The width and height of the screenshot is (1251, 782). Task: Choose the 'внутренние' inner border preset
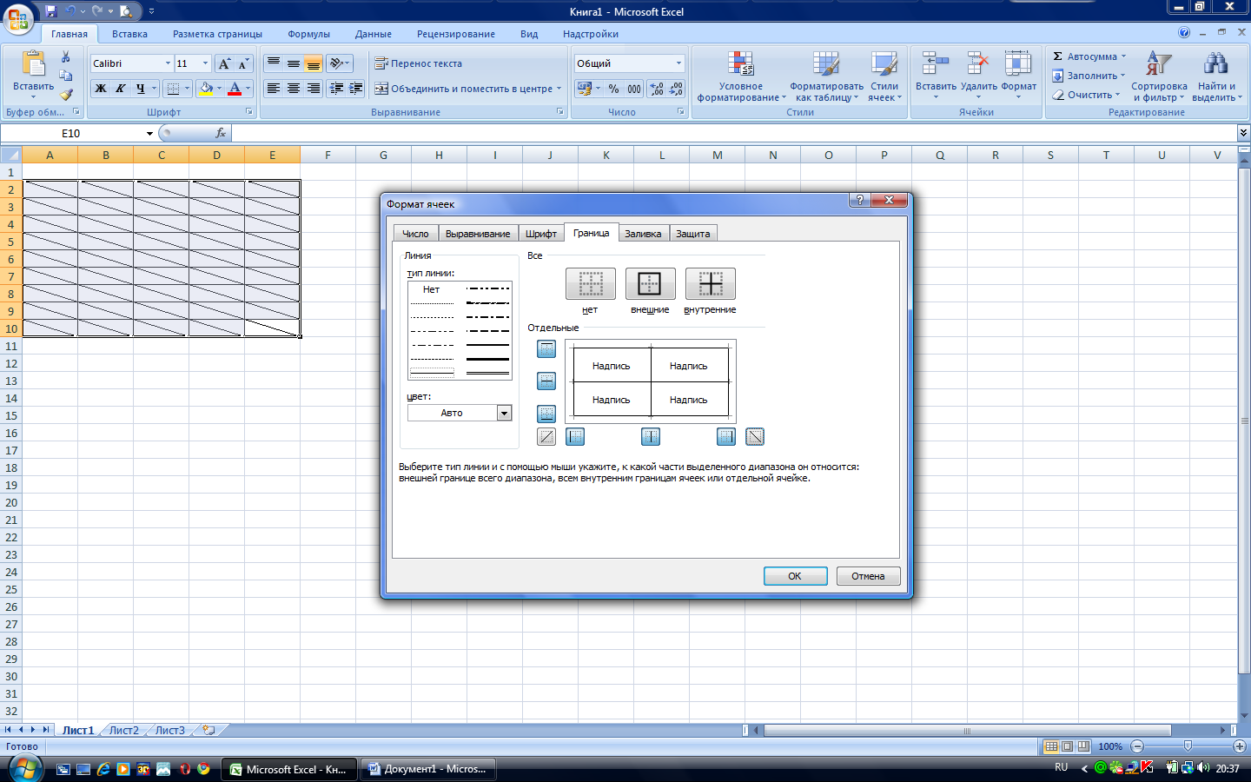[x=711, y=284]
